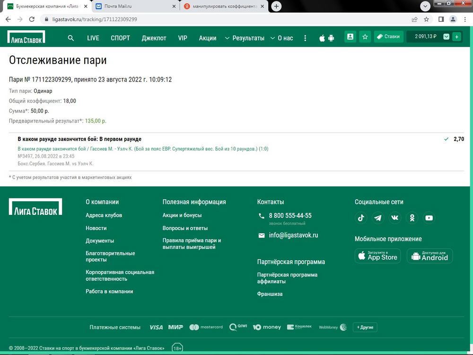
Task: Bookmark this page with the address bar star
Action: (x=426, y=19)
